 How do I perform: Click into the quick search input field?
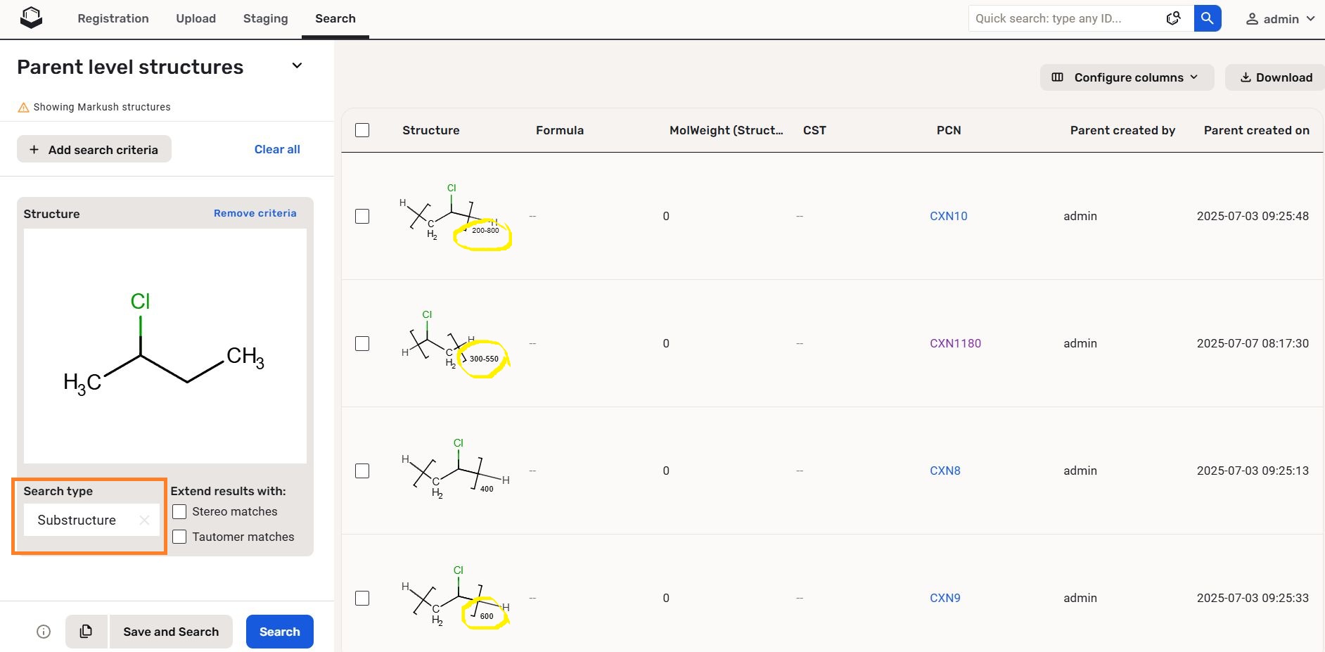click(x=1065, y=18)
